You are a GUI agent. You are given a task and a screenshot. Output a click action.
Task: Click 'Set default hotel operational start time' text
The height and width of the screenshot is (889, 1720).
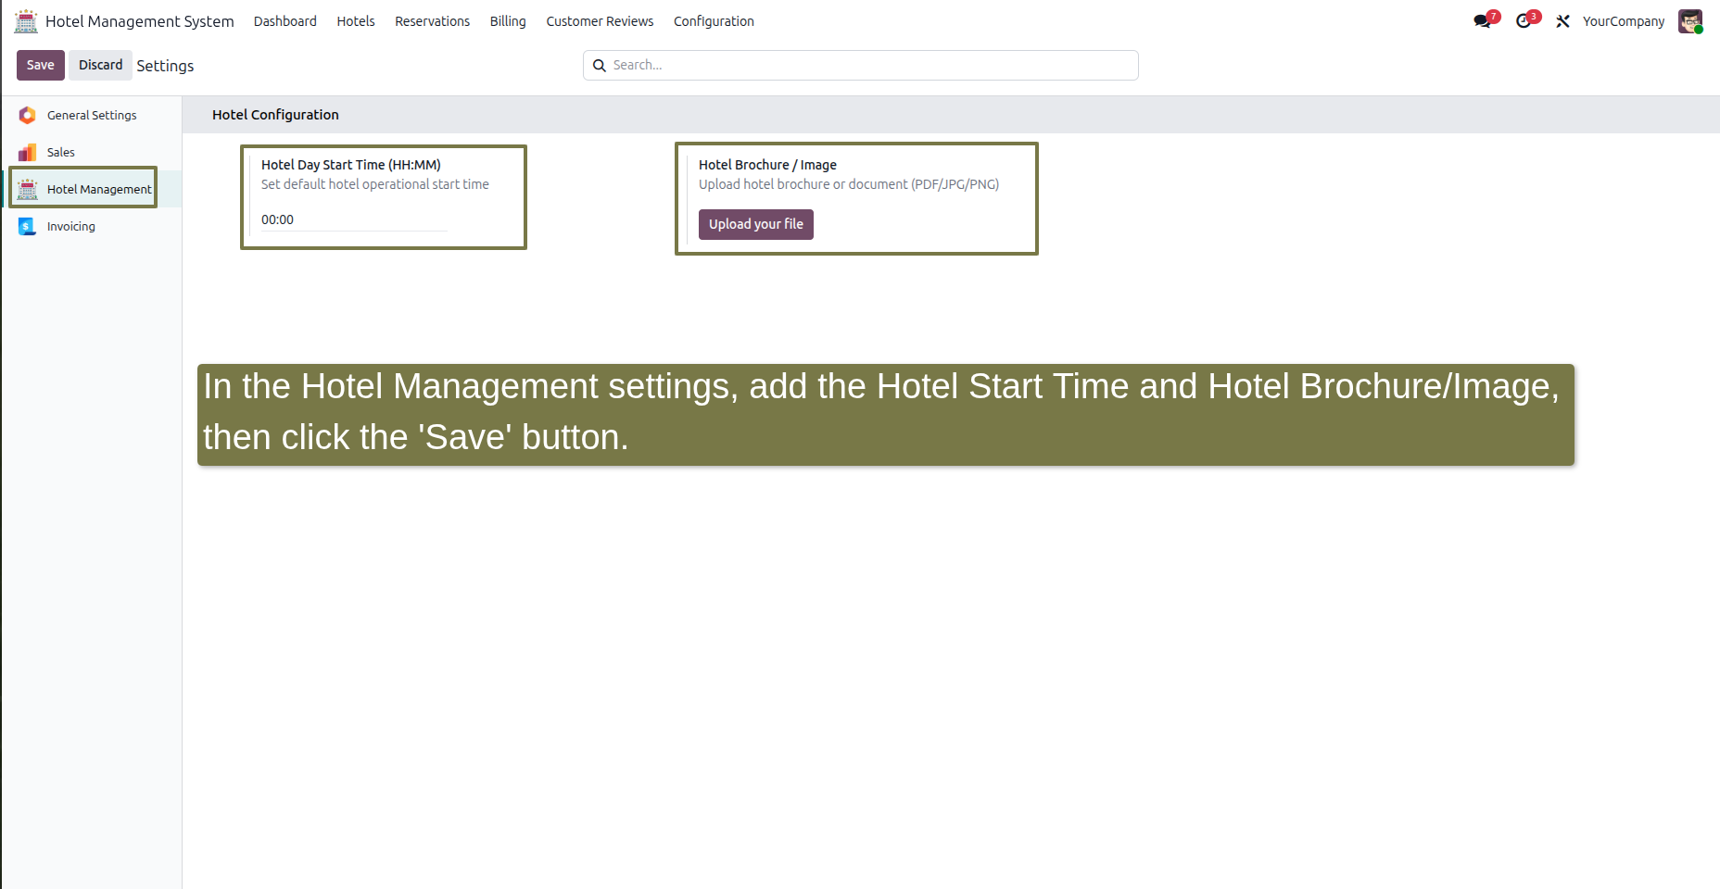(375, 184)
